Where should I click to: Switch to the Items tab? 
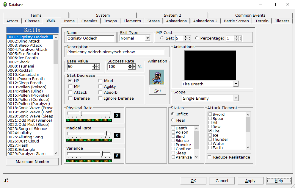69,21
